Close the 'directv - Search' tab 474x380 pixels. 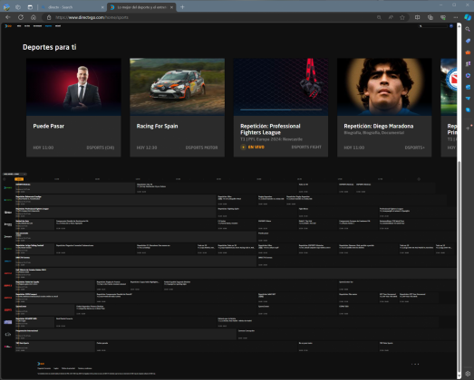[102, 7]
